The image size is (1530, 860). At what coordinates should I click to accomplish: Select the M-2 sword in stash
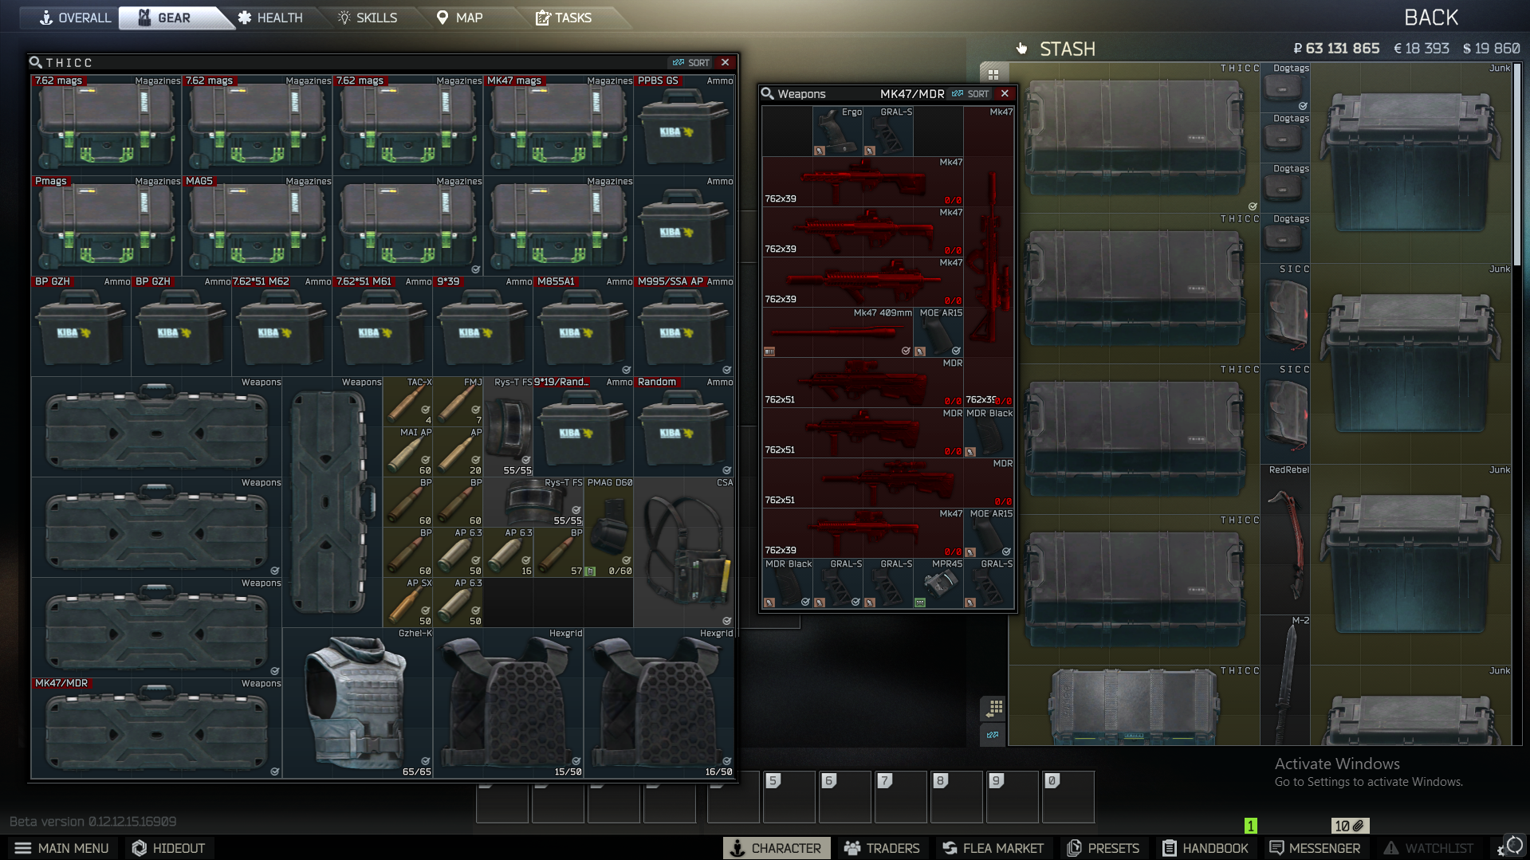click(x=1285, y=681)
